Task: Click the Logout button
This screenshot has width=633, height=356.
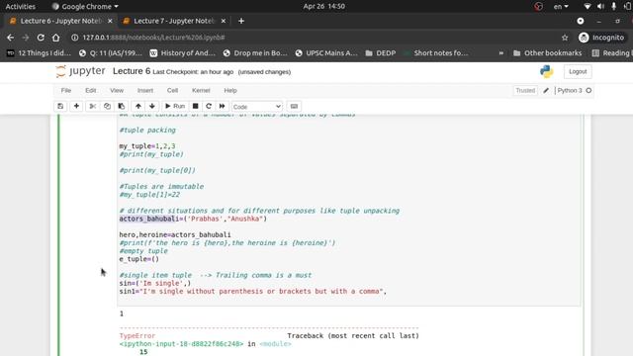Action: [x=578, y=71]
